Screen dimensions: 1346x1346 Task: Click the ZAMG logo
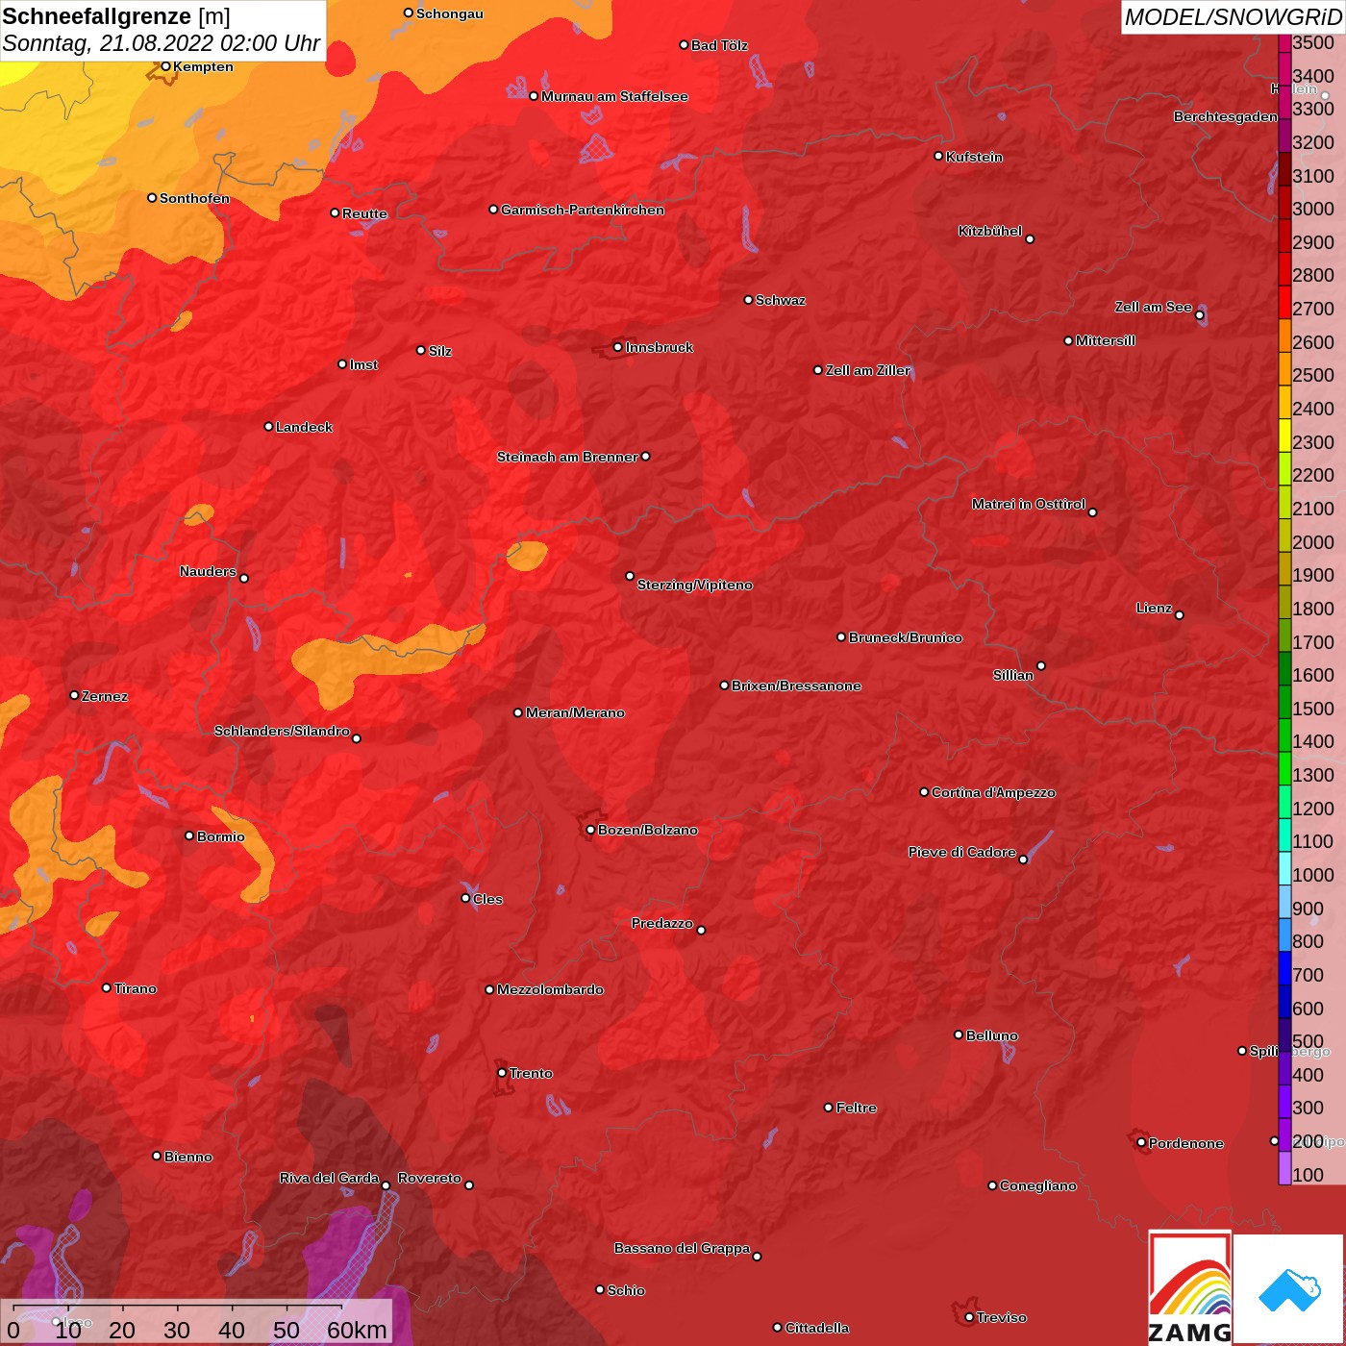coord(1189,1288)
